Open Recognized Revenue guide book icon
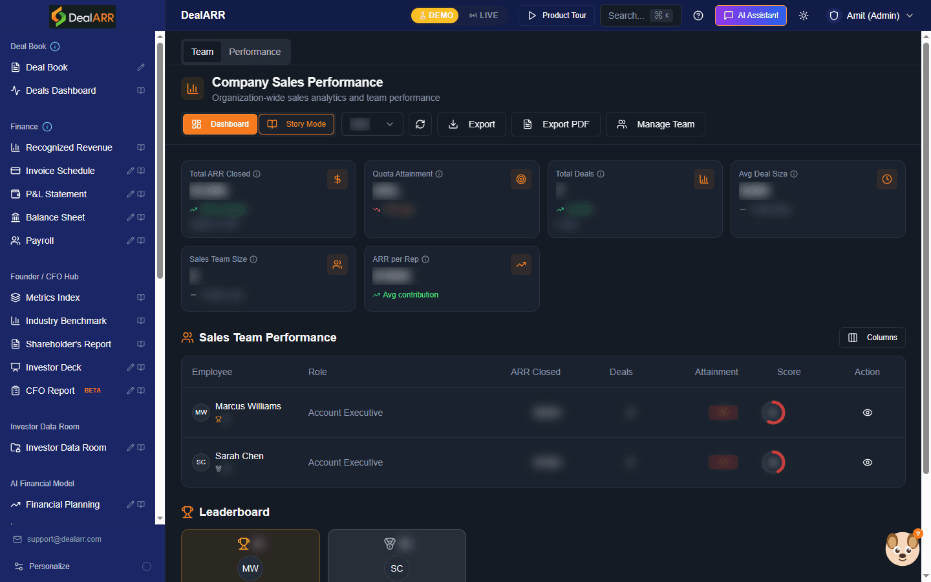Image resolution: width=931 pixels, height=582 pixels. point(141,147)
